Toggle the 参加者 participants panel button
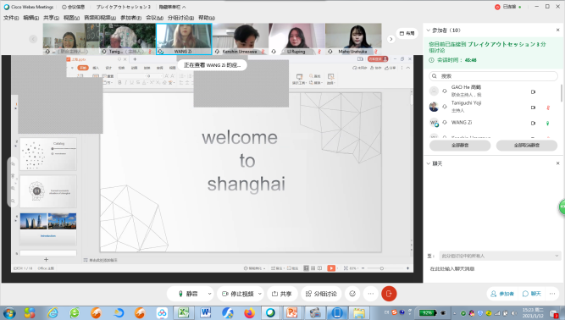The image size is (565, 320). [x=502, y=294]
